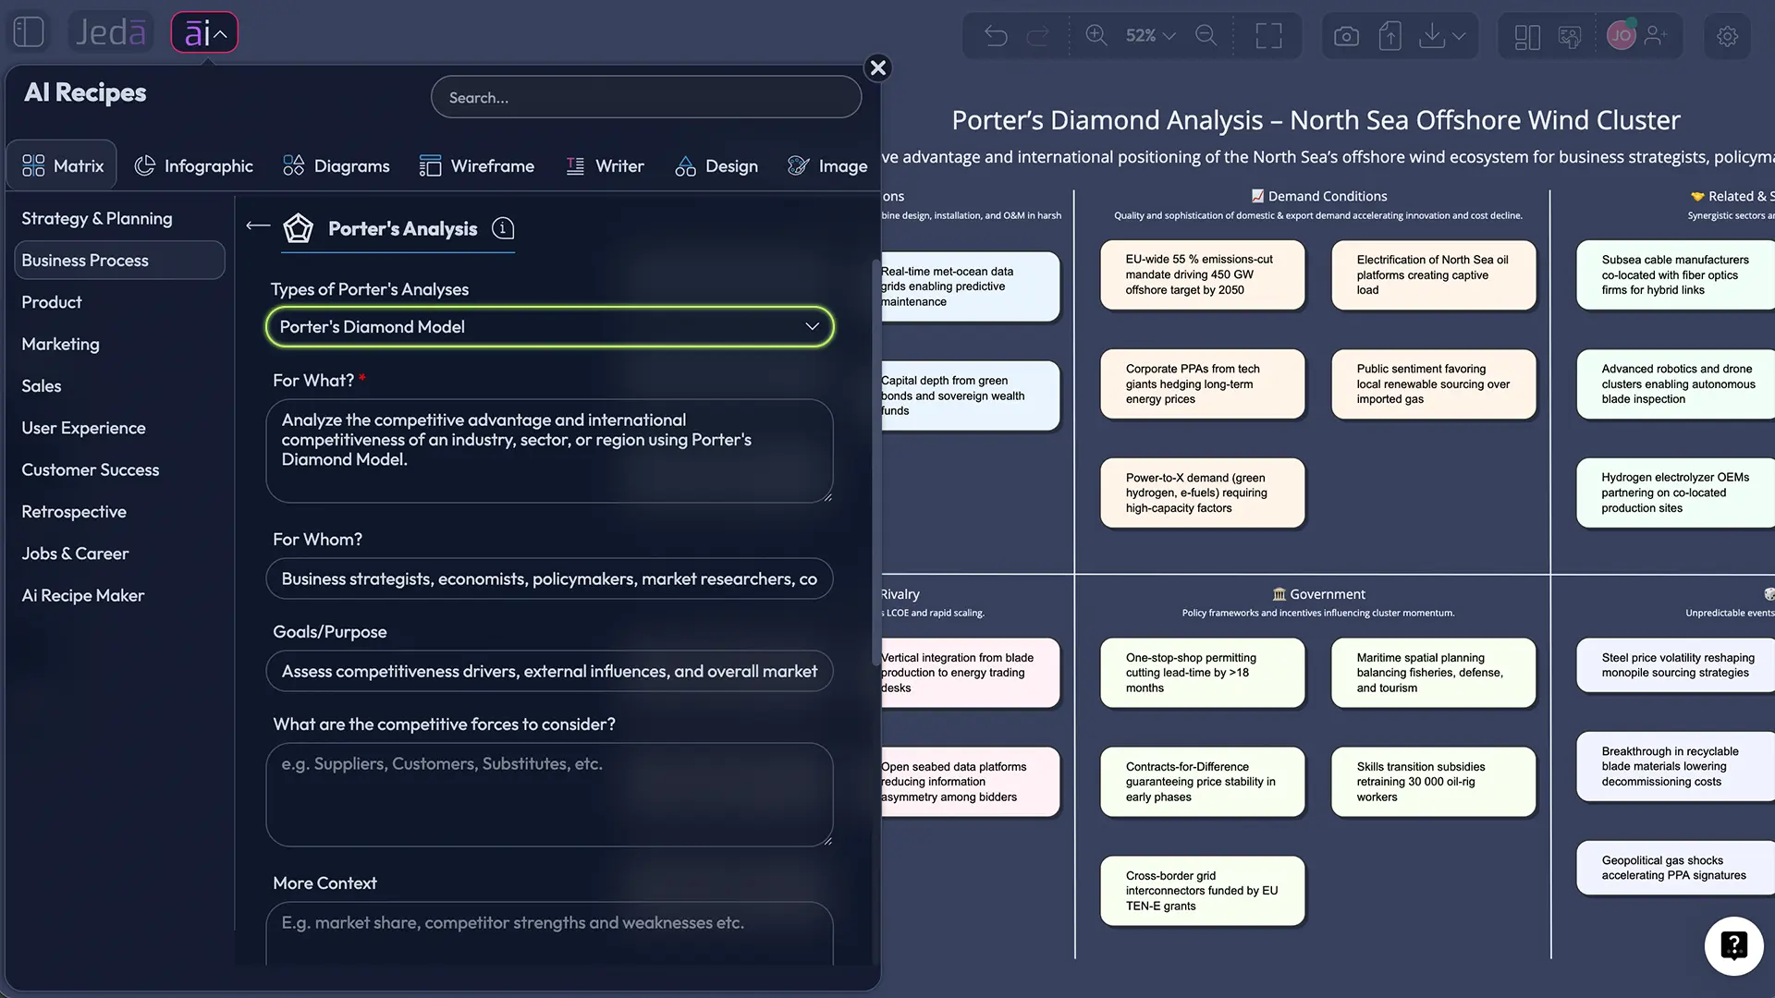Click the recipe form vertical scrollbar
Image resolution: width=1775 pixels, height=998 pixels.
[875, 462]
